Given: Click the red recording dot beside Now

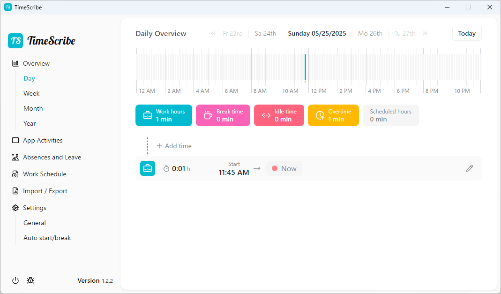Looking at the screenshot, I should (275, 168).
